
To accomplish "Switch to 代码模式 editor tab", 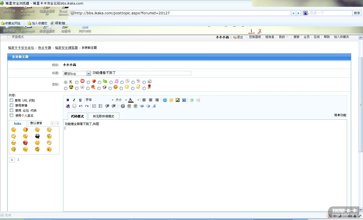I will (77, 116).
